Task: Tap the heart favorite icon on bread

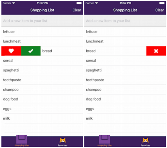Action: [11, 51]
